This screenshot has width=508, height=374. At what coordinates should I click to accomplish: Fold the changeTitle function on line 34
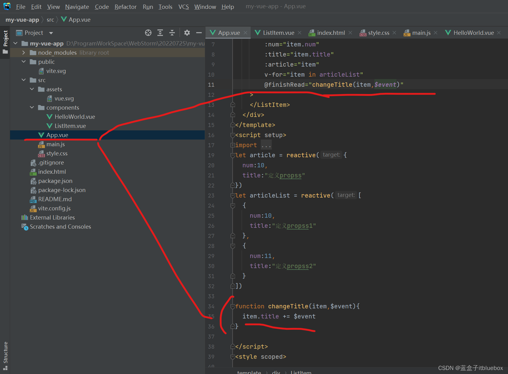pos(233,306)
